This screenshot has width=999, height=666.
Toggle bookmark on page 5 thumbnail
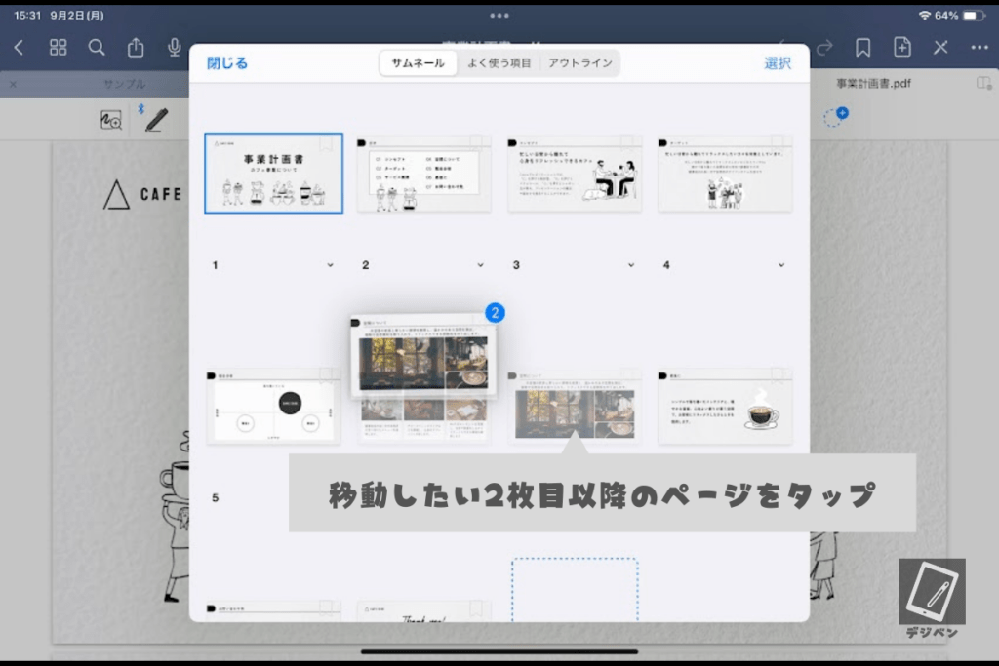click(x=326, y=374)
